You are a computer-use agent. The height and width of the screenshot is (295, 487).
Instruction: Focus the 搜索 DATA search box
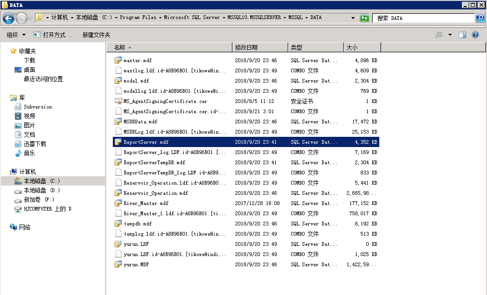(424, 18)
